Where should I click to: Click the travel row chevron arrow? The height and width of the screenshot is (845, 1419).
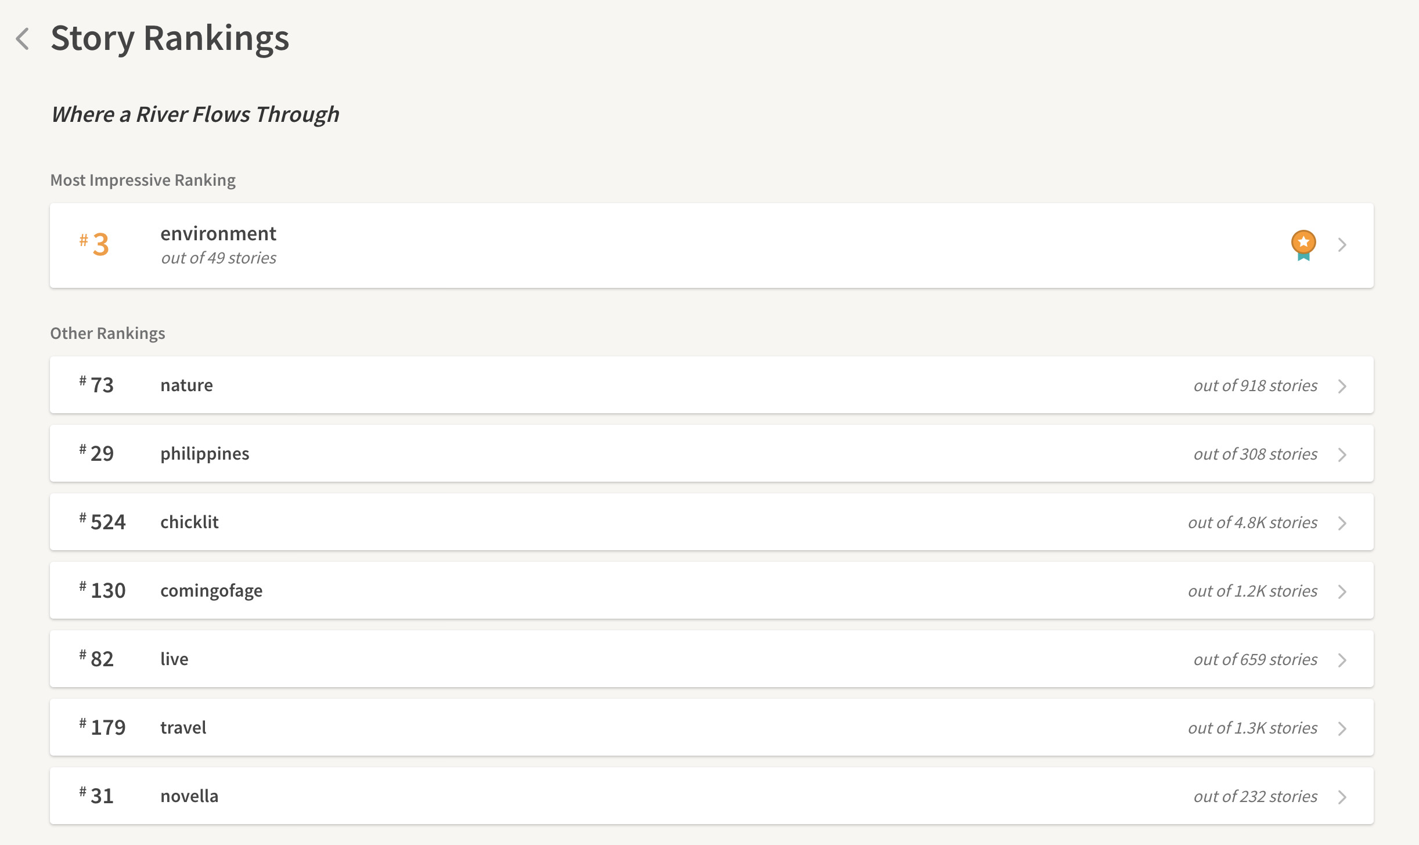[x=1342, y=728]
